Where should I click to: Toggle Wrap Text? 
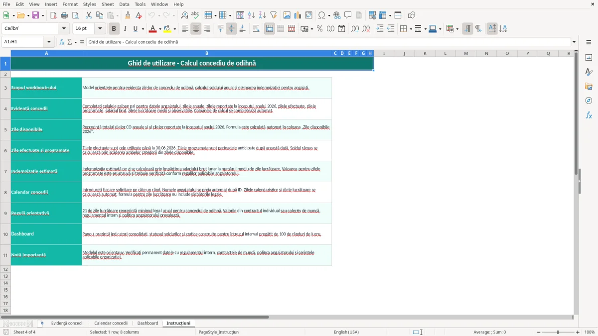[x=256, y=29]
